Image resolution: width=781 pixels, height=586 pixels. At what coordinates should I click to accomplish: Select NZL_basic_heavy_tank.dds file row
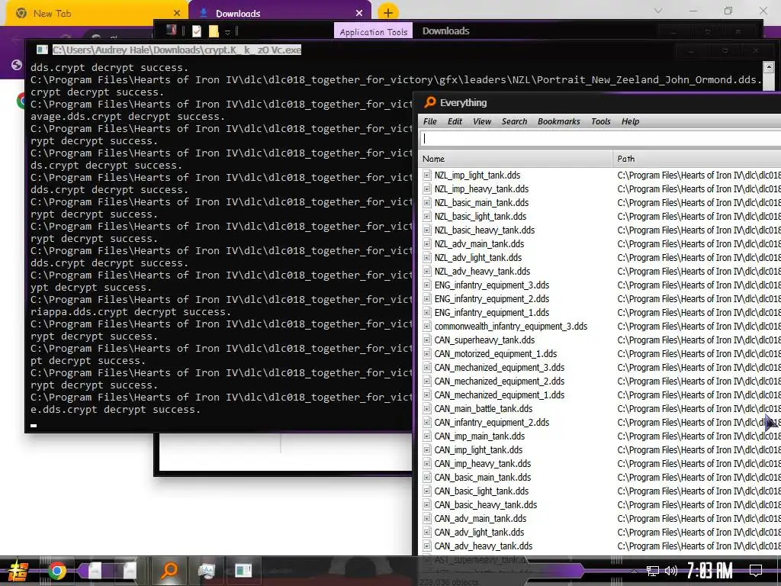pyautogui.click(x=599, y=230)
